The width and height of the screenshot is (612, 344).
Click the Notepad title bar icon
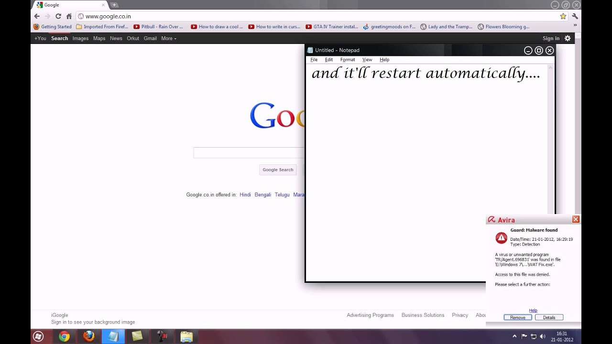(x=310, y=50)
